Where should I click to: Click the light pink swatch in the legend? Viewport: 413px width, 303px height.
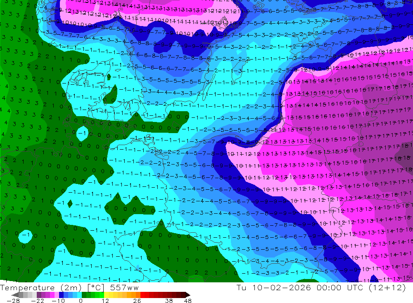[x=57, y=295]
